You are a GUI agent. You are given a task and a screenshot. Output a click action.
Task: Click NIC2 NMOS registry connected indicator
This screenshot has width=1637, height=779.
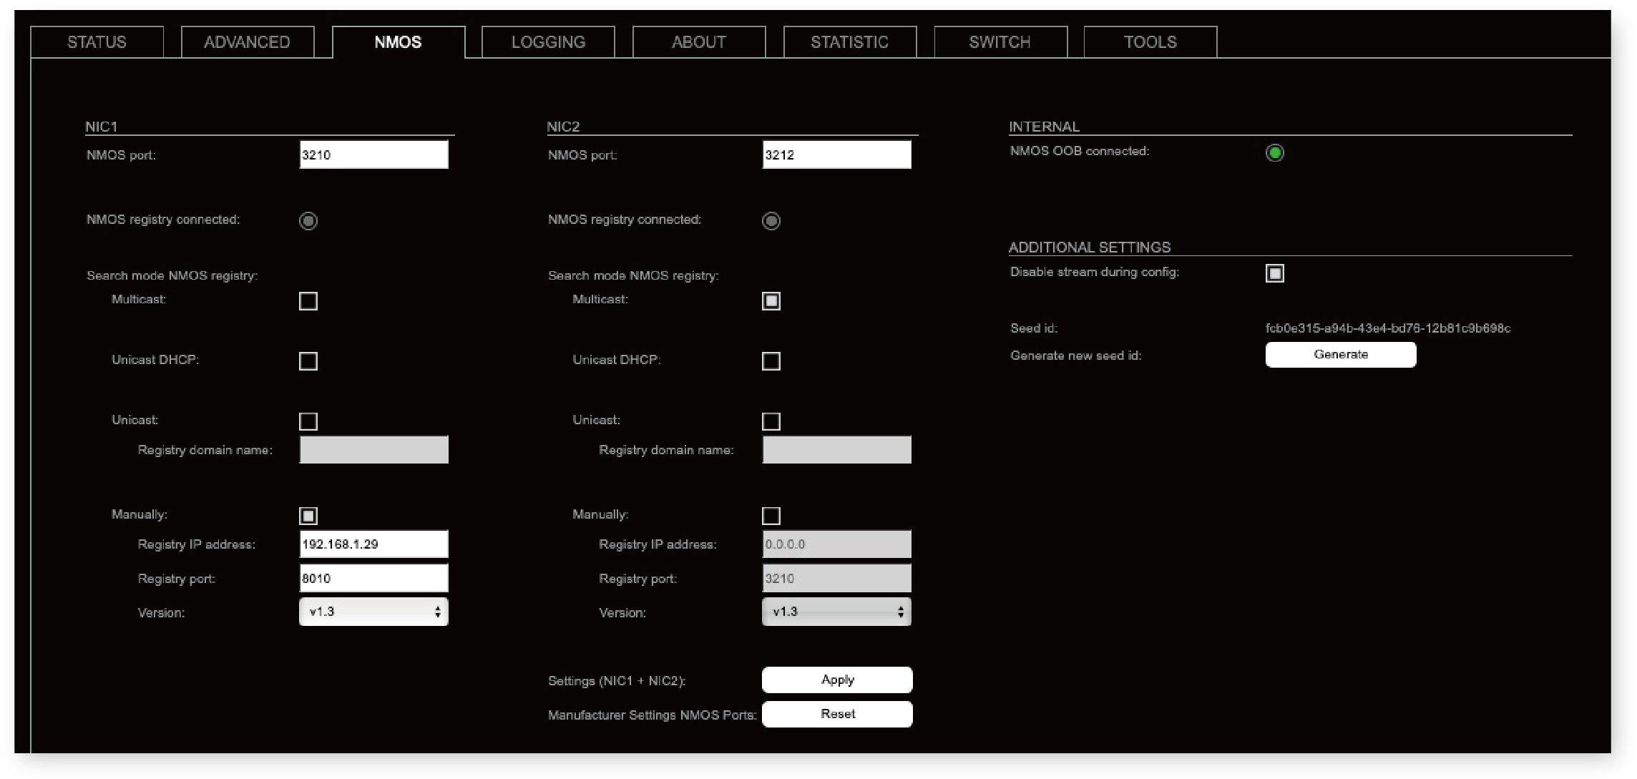click(x=771, y=221)
